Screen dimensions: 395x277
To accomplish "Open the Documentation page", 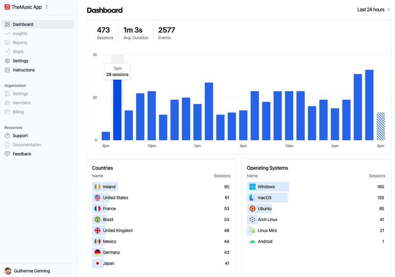I will pyautogui.click(x=28, y=145).
